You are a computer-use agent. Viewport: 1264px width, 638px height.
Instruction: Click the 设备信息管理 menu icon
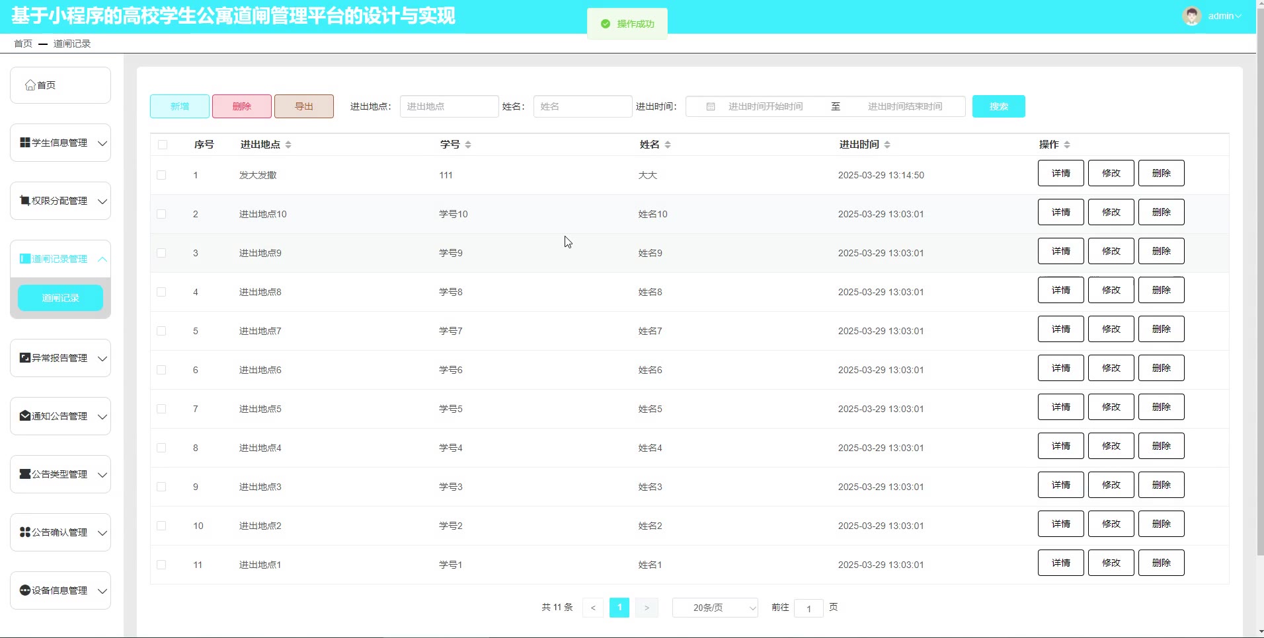click(25, 590)
